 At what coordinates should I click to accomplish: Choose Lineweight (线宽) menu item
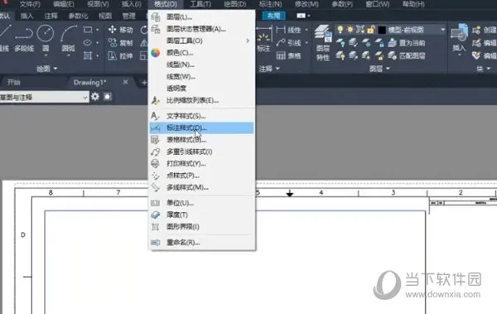click(201, 76)
